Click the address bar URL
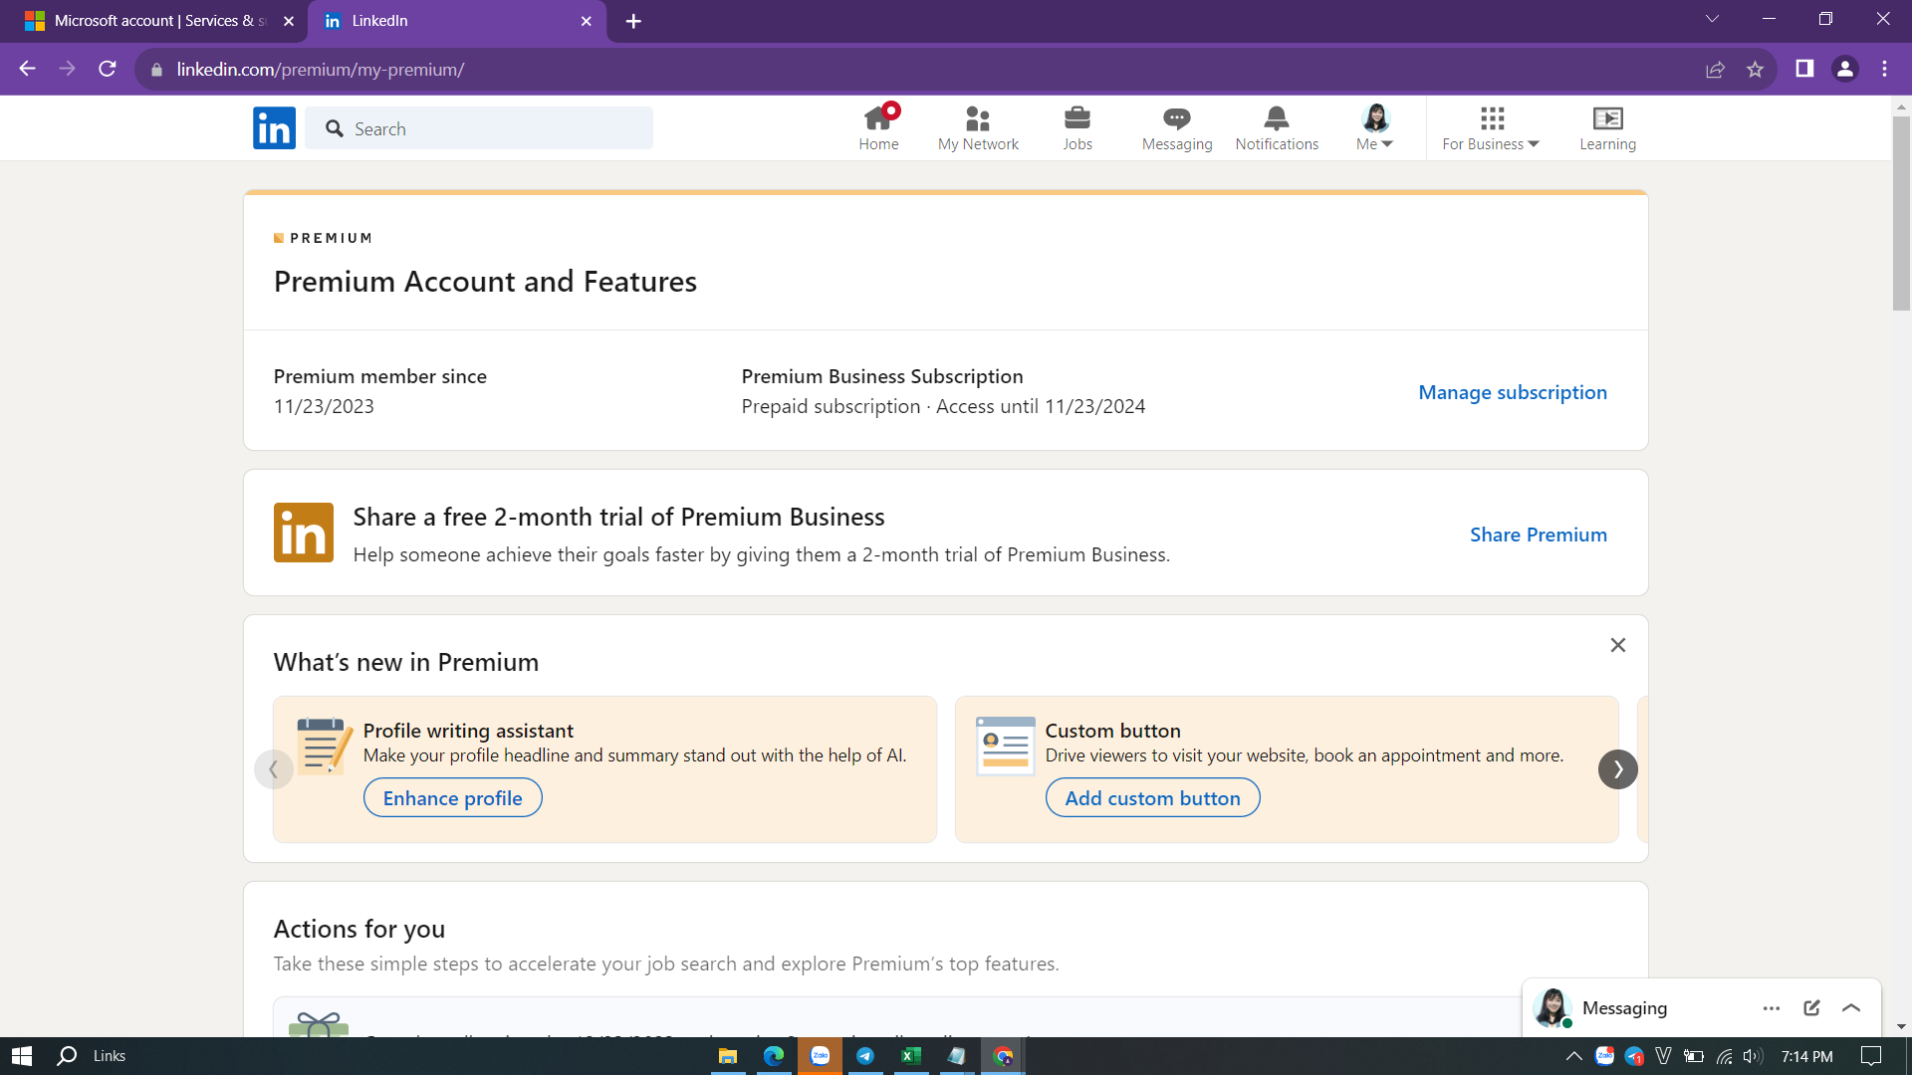 click(321, 70)
